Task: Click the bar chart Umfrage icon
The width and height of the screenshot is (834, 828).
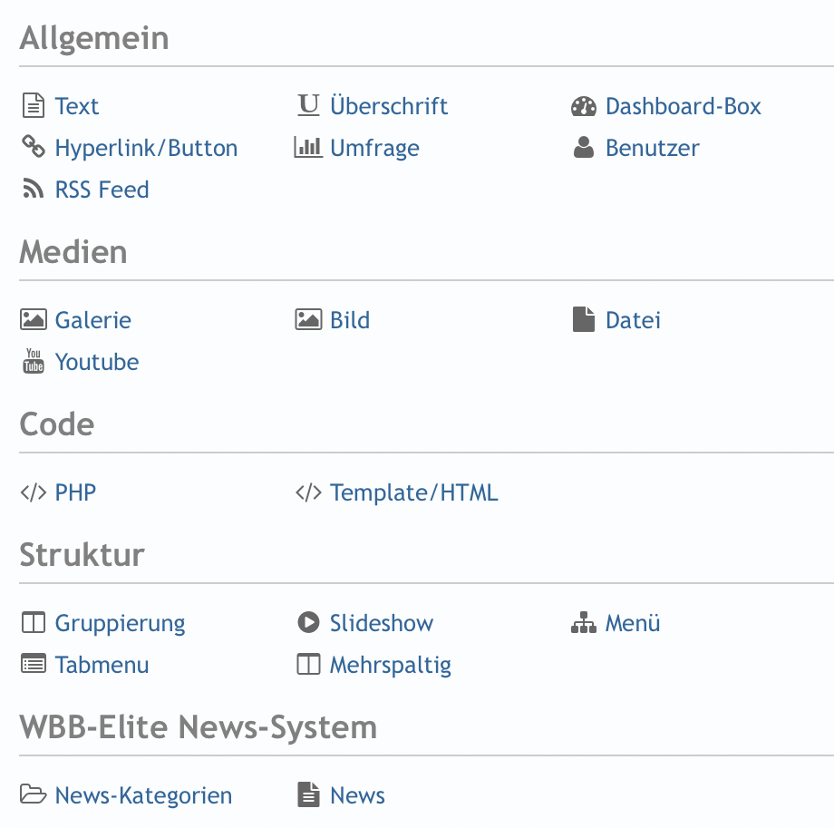Action: (308, 148)
